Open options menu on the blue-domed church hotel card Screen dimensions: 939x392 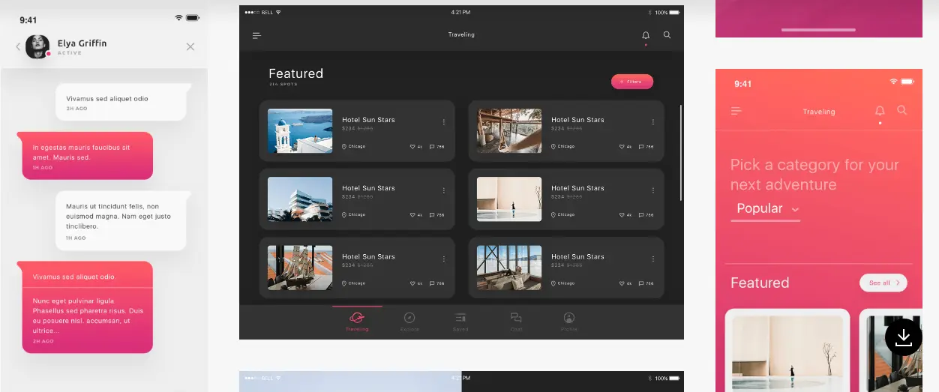[x=443, y=122]
